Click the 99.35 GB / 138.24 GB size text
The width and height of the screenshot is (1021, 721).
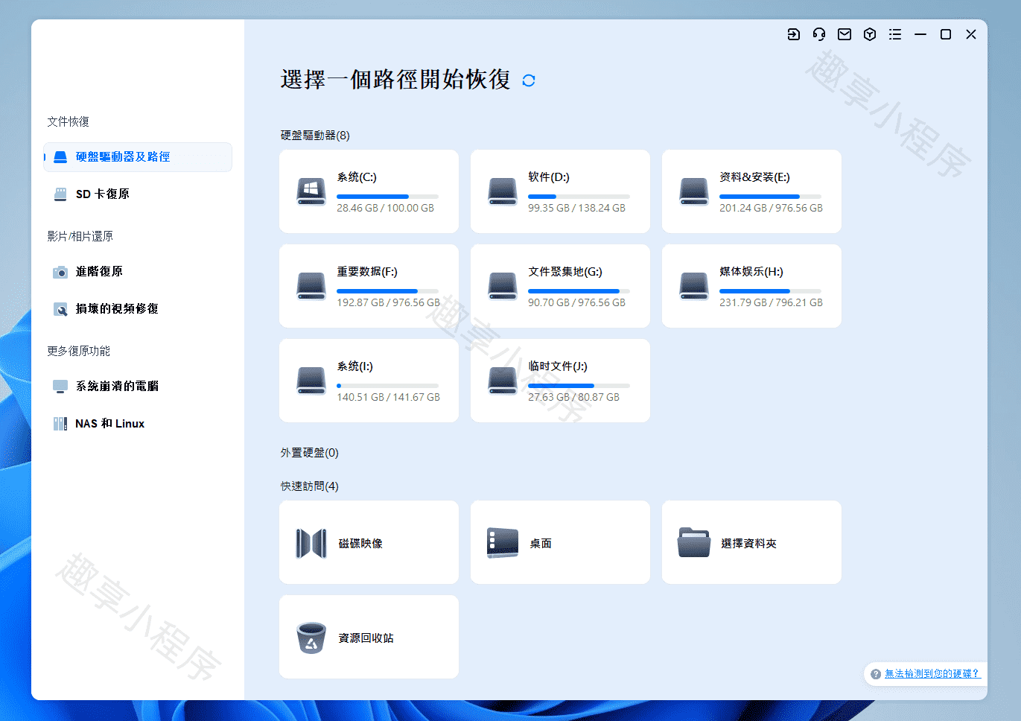tap(577, 209)
